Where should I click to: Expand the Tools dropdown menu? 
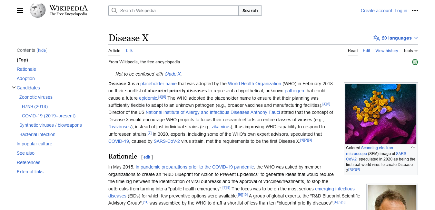click(410, 50)
